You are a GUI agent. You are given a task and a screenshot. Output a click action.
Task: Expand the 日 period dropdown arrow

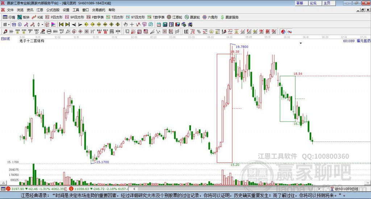click(9, 25)
